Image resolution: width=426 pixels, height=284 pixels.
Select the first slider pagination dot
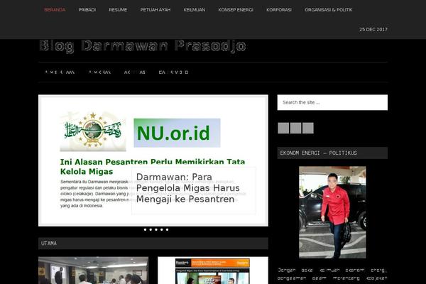145,229
